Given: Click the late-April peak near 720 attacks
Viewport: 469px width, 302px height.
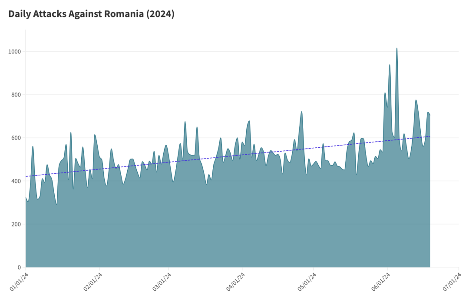Looking at the screenshot, I should [301, 112].
